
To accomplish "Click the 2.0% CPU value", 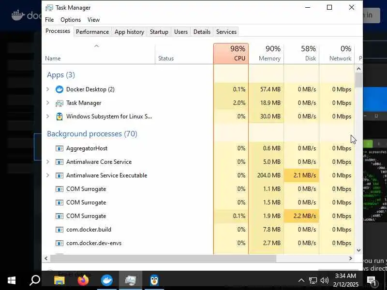I will 239,103.
